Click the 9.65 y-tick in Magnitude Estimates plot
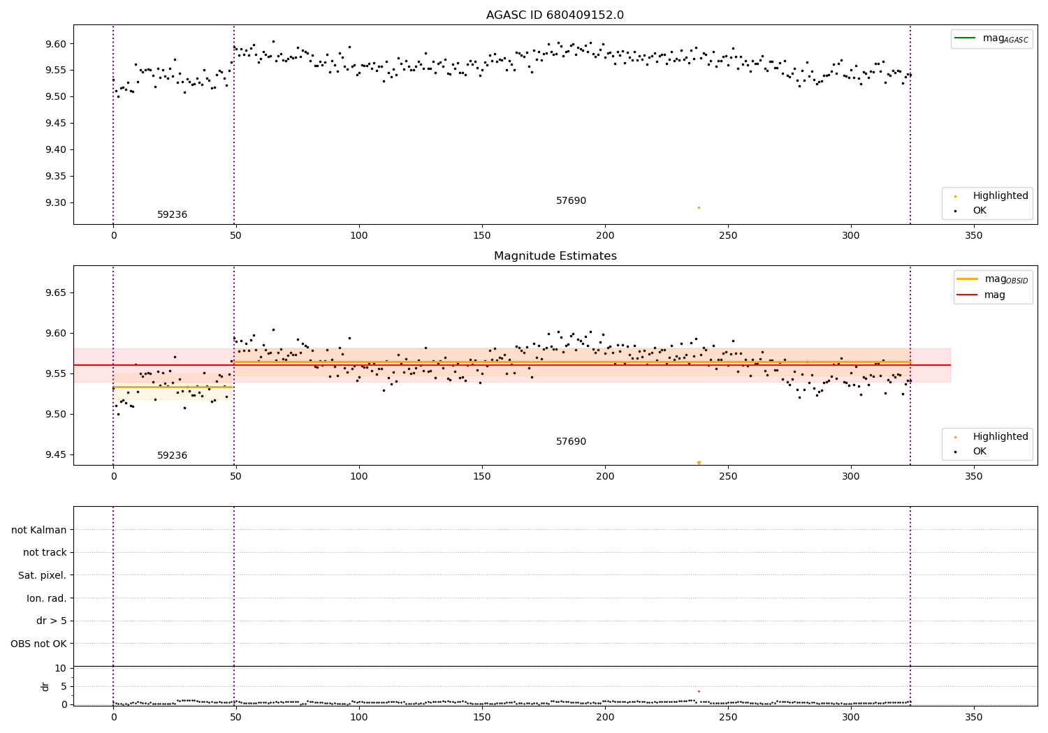Viewport: 1048px width, 733px height. (54, 293)
